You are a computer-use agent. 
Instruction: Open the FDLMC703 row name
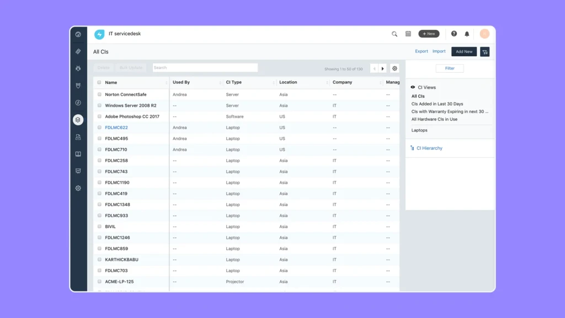tap(116, 271)
